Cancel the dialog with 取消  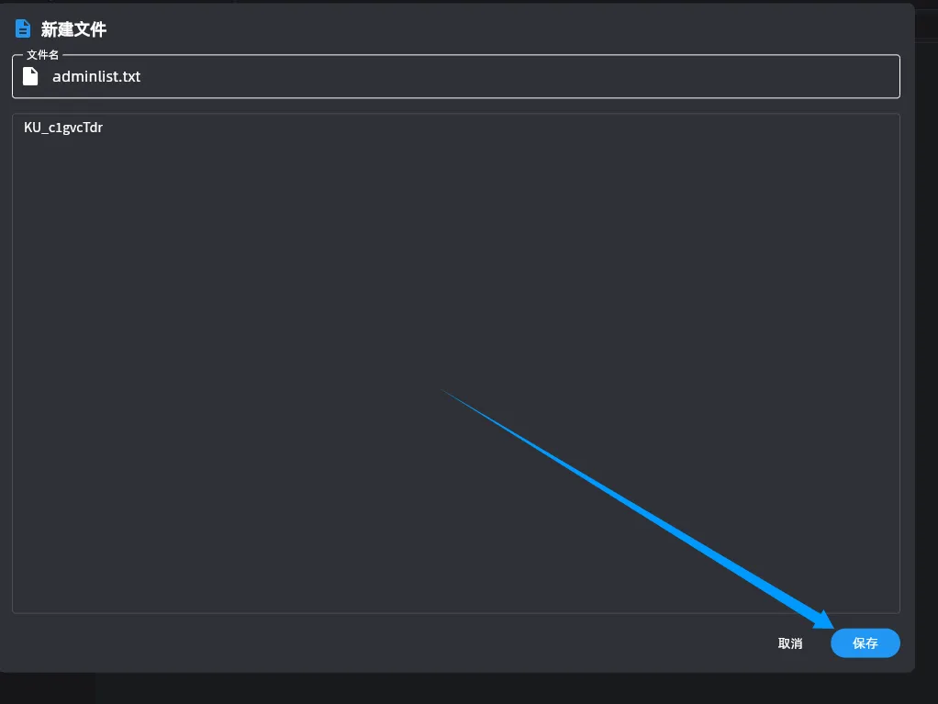click(x=790, y=643)
